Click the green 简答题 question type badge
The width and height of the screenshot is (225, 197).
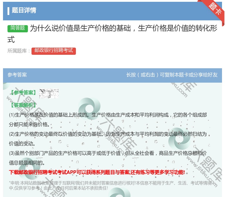pyautogui.click(x=18, y=28)
